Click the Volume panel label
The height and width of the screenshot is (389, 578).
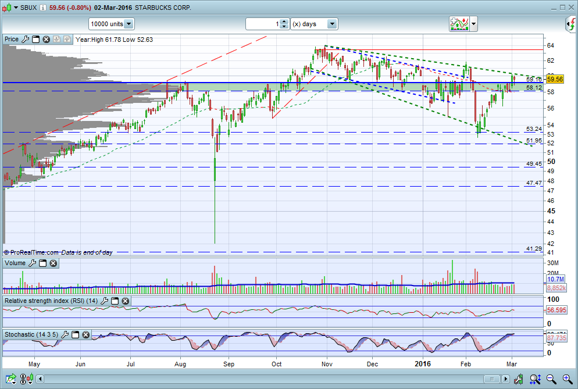pyautogui.click(x=15, y=263)
